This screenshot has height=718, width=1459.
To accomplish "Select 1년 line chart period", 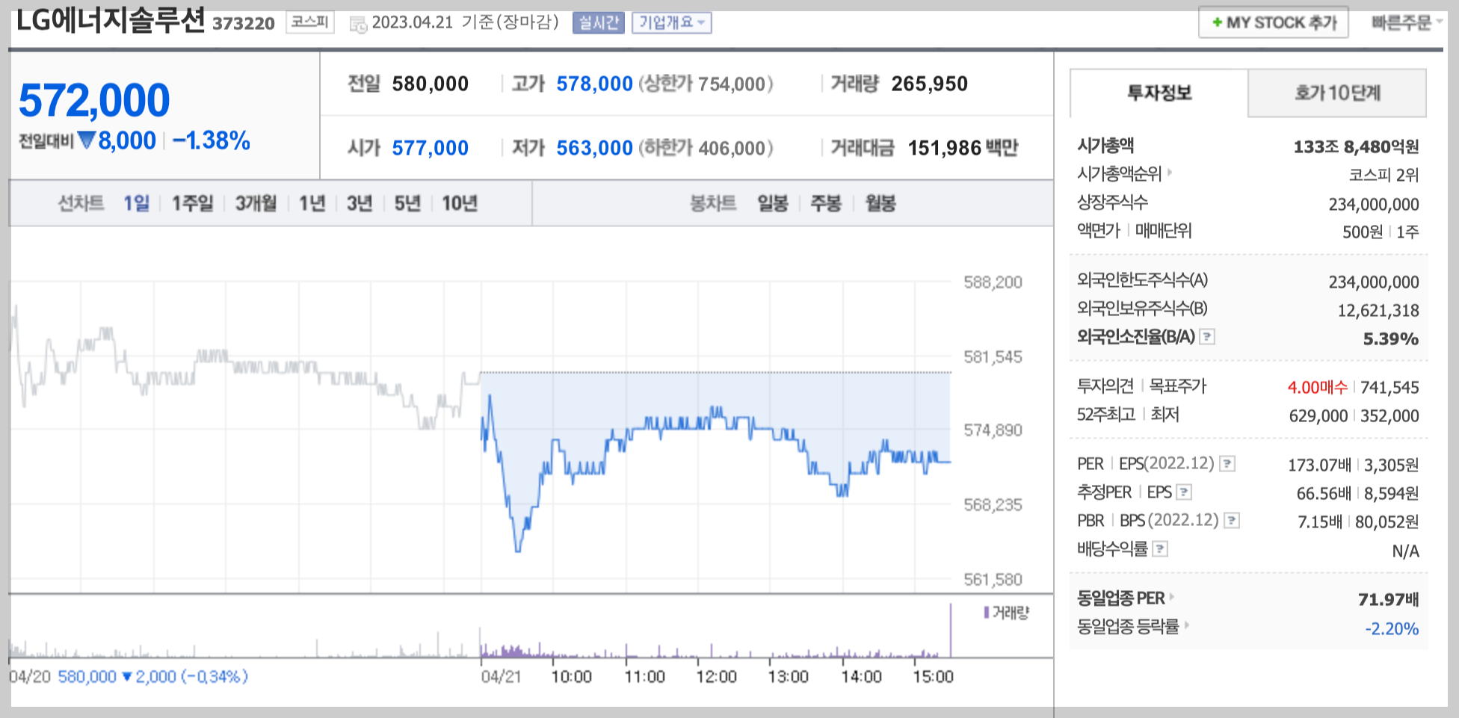I will (312, 203).
